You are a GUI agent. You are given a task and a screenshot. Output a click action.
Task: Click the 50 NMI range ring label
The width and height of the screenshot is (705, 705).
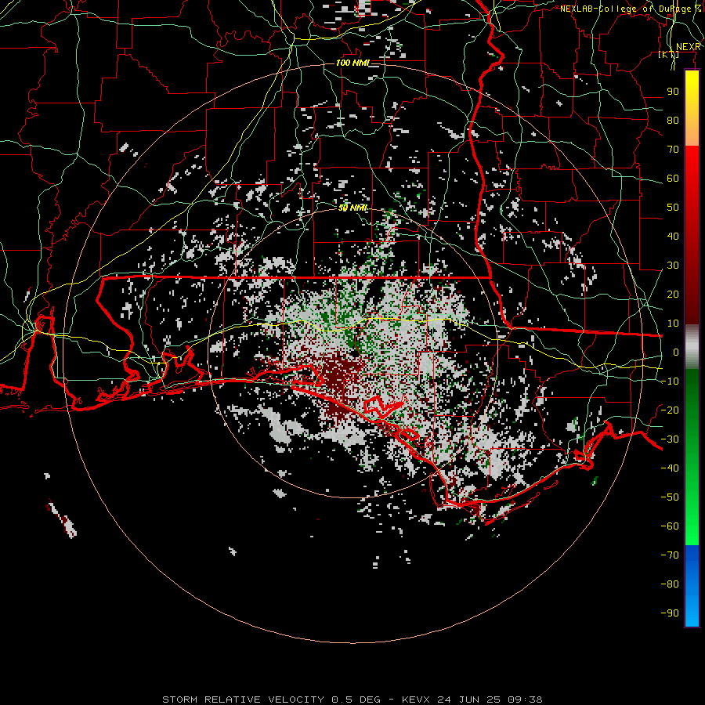click(353, 208)
